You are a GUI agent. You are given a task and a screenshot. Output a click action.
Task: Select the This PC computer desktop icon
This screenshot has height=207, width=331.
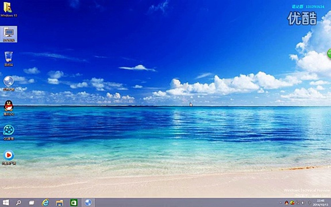click(x=9, y=34)
